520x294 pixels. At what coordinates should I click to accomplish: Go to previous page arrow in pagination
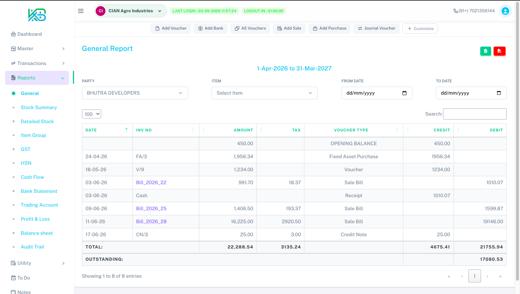[x=462, y=276]
